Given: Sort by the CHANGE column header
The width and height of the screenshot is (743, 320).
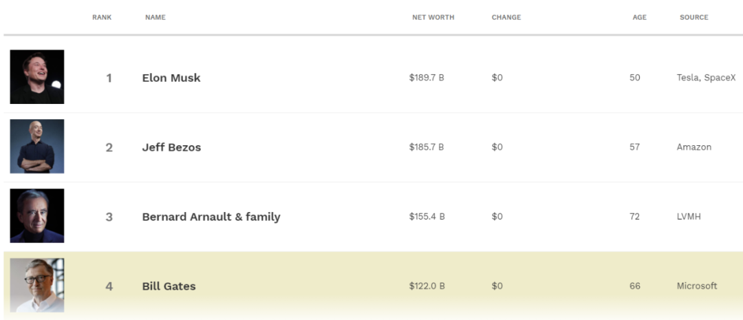Looking at the screenshot, I should click(x=506, y=17).
